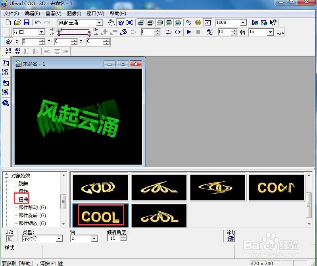This screenshot has width=317, height=266.
Task: Select the Rotate object tool
Action: pyautogui.click(x=121, y=23)
